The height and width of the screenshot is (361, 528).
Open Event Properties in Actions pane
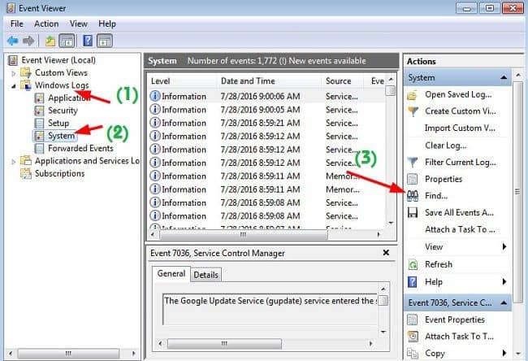click(454, 320)
